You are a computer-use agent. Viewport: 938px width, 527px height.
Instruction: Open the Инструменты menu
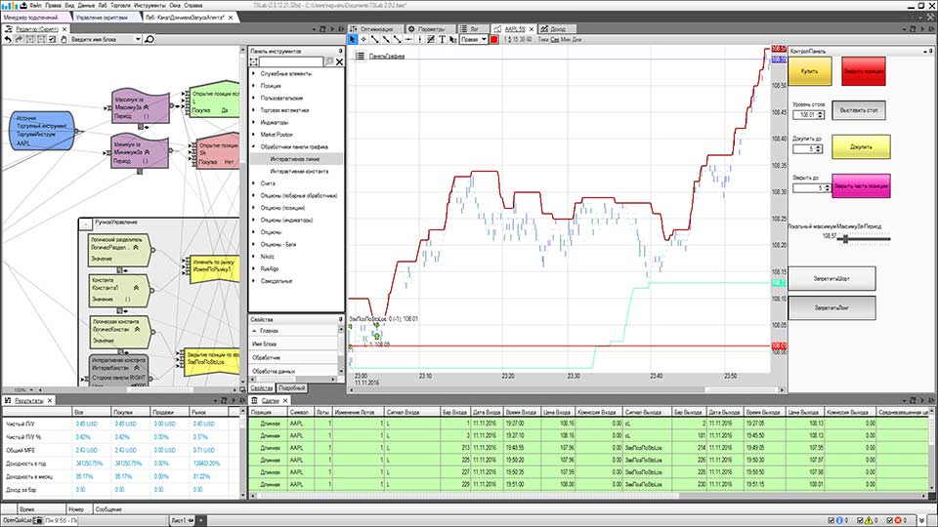149,6
